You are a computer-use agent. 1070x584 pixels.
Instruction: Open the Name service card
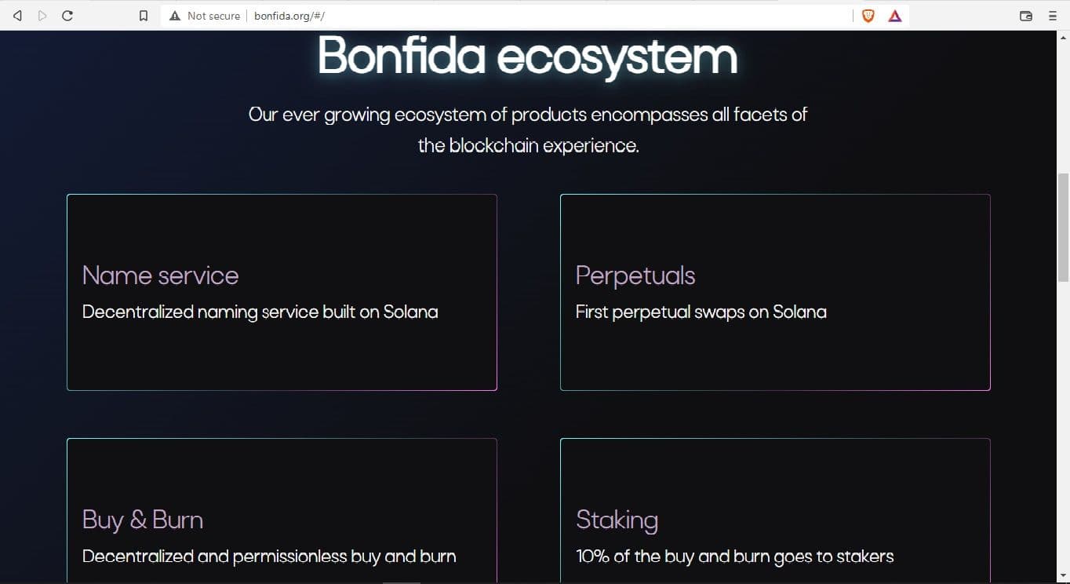coord(282,292)
